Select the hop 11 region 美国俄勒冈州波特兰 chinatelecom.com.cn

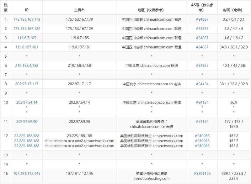point(152,124)
